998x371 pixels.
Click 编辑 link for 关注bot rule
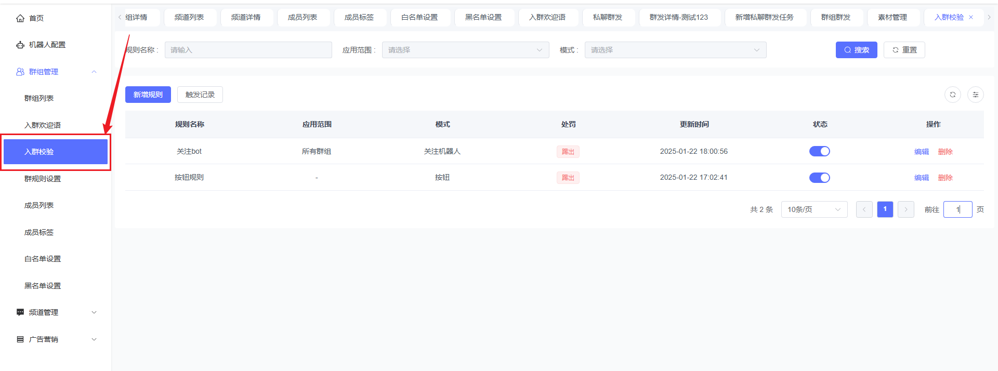click(x=921, y=152)
